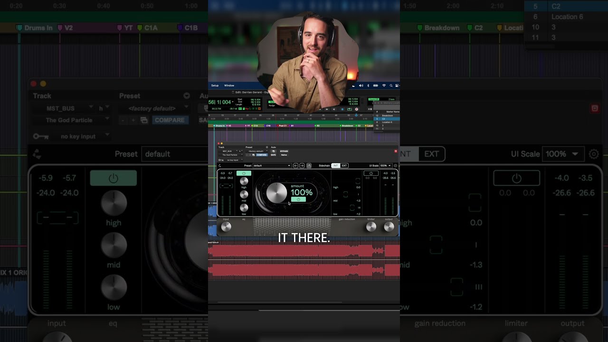Screen dimensions: 608x342
Task: Open The God Particle plugin selector, center window
Action: click(230, 155)
